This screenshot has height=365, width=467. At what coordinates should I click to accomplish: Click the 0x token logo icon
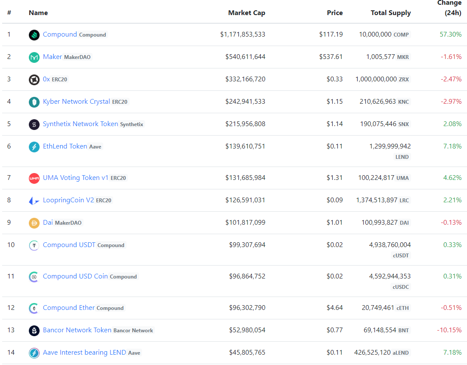coord(34,80)
